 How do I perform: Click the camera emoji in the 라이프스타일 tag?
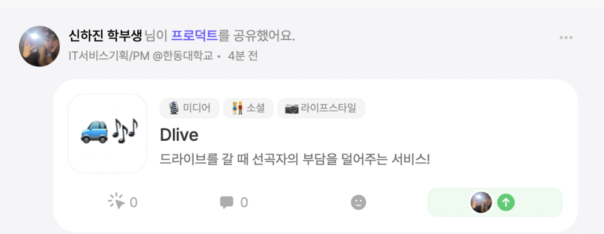pos(292,108)
